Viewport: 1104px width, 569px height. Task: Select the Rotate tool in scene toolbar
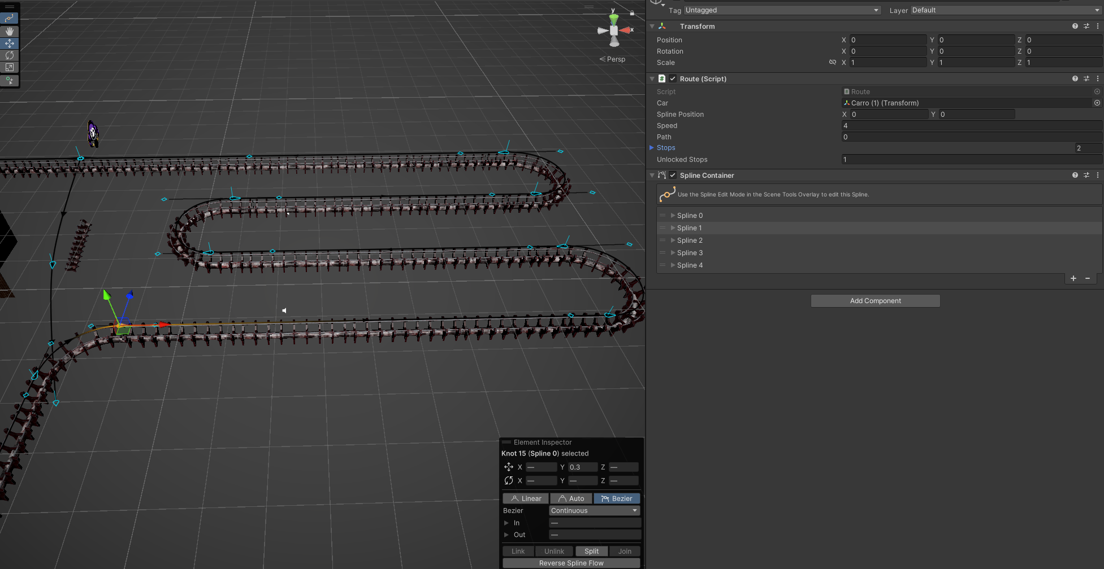(10, 55)
